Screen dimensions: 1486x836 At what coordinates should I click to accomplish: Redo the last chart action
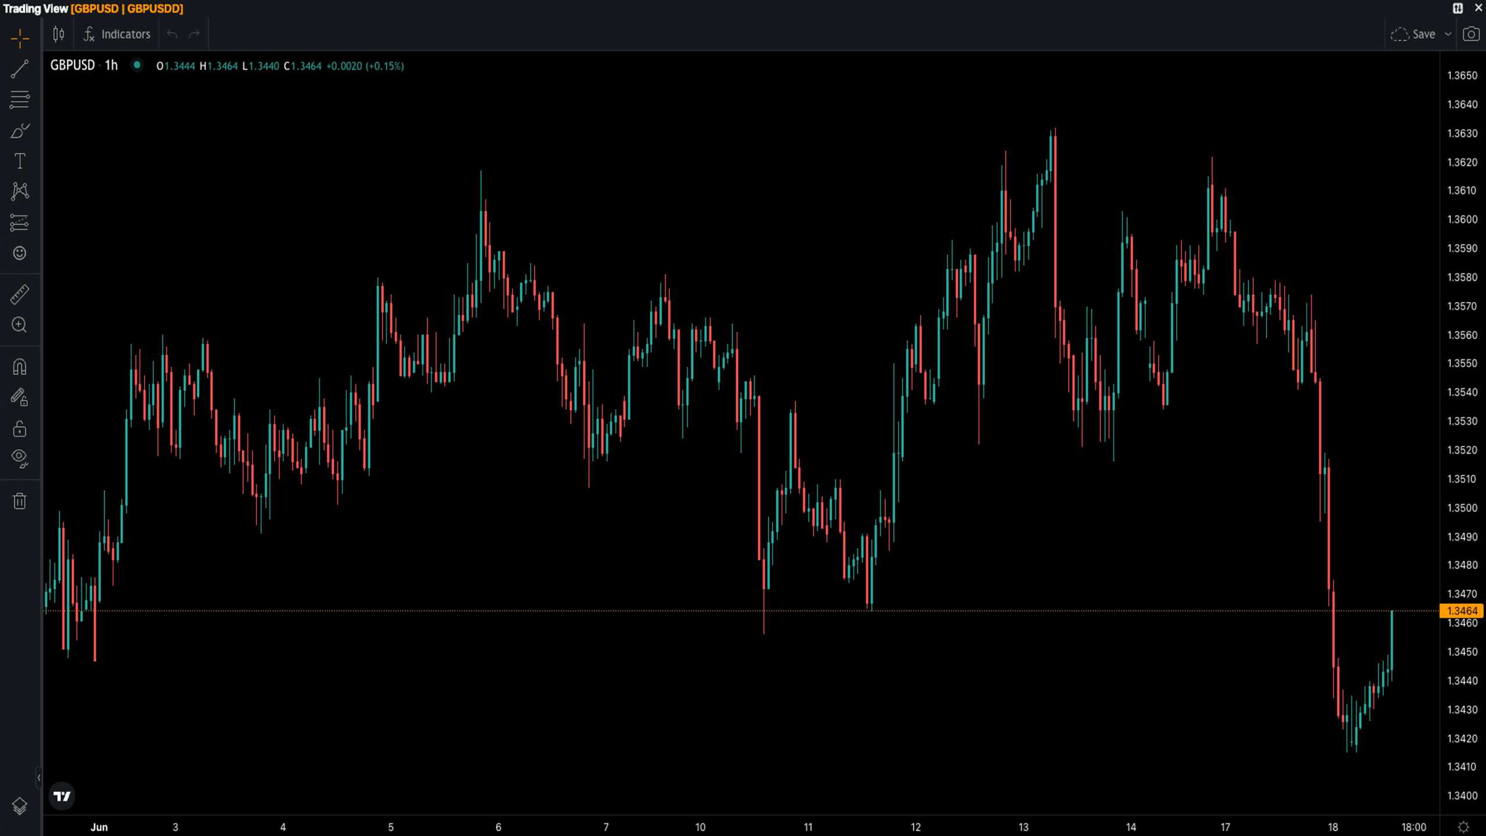tap(194, 34)
